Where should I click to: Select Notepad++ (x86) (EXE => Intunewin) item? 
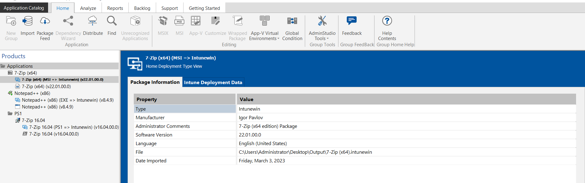67,100
